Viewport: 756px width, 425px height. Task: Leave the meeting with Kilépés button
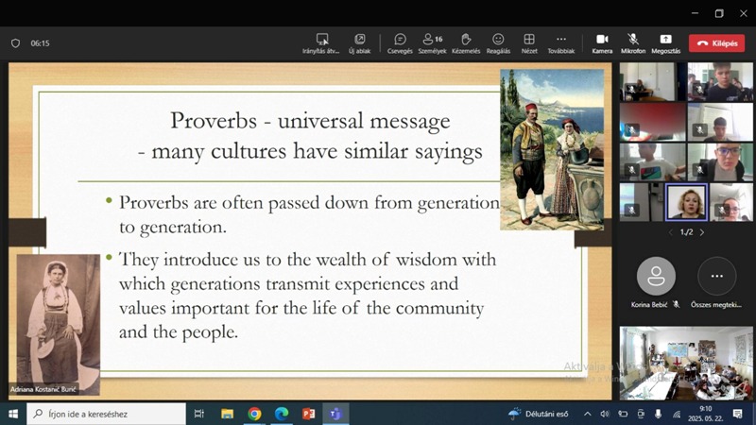pyautogui.click(x=716, y=42)
